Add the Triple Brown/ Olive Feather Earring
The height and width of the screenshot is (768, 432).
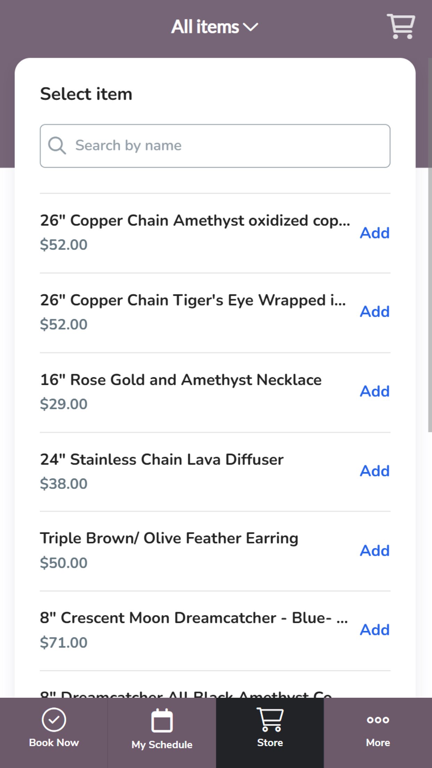click(x=375, y=551)
